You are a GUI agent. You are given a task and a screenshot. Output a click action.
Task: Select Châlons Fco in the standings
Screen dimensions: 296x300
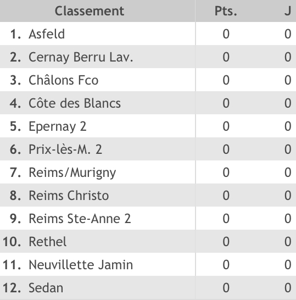(x=64, y=80)
